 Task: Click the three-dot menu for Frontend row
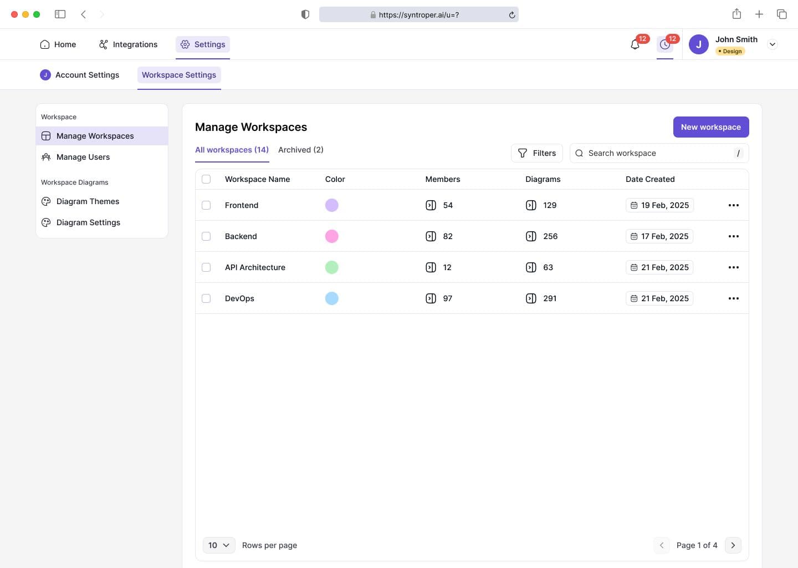pos(733,205)
